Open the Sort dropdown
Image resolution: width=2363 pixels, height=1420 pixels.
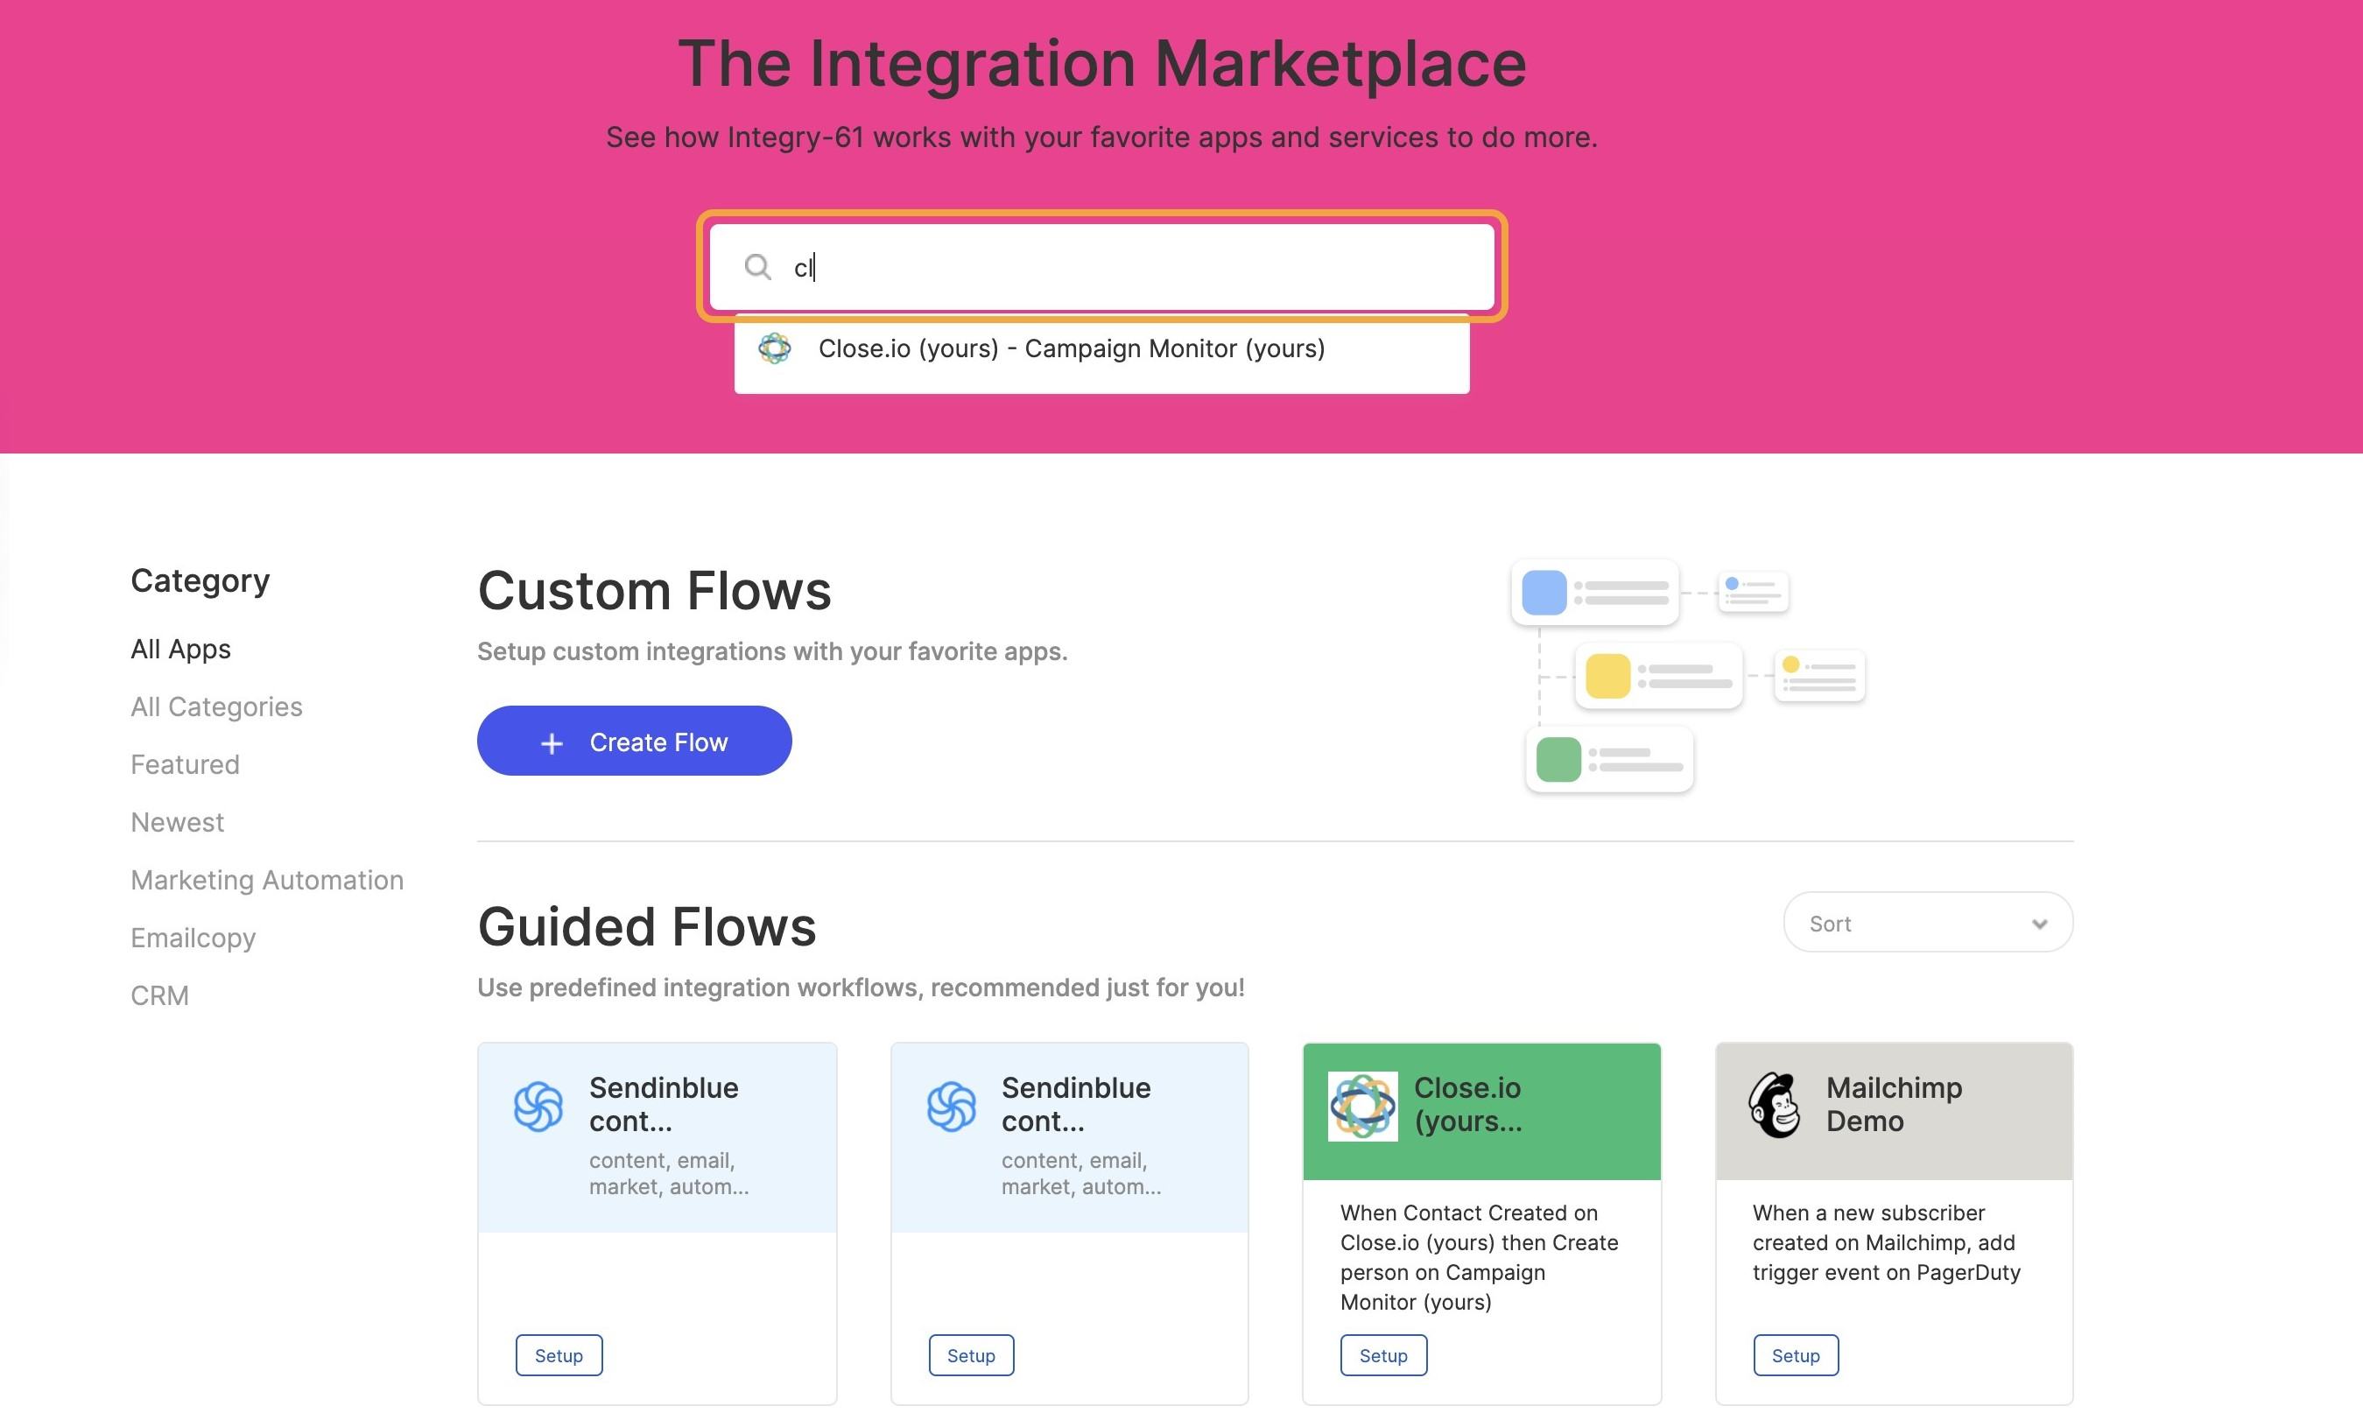coord(1928,923)
